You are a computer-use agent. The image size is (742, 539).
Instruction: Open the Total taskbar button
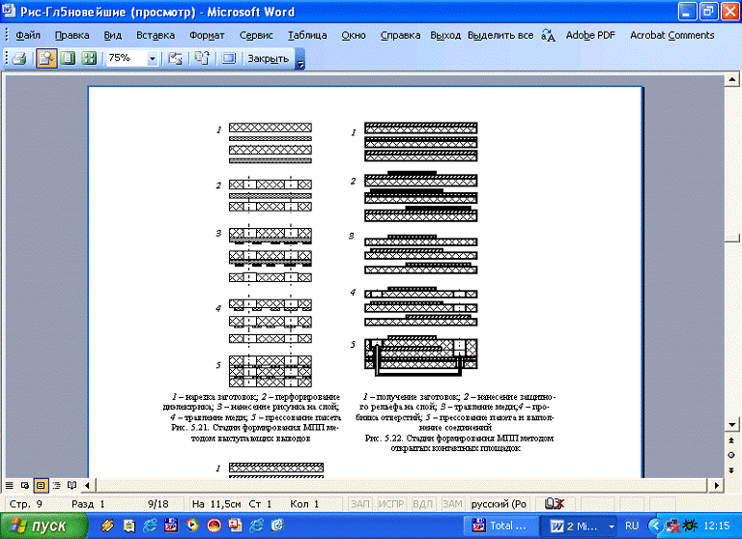pos(502,525)
